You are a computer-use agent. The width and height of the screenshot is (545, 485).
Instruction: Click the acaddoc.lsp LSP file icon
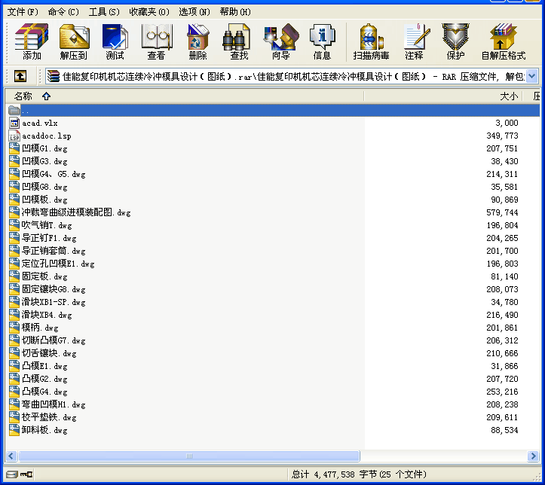(14, 136)
